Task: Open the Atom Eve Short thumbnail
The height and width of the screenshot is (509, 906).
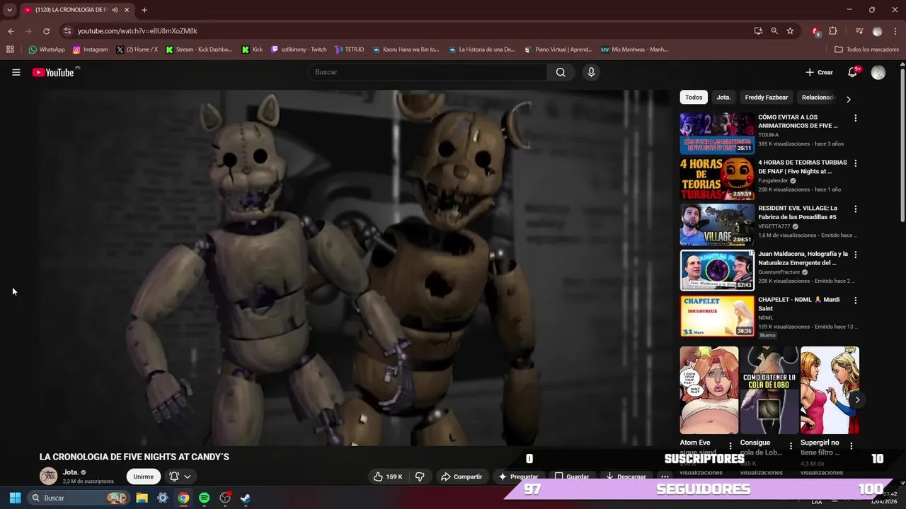Action: click(709, 390)
